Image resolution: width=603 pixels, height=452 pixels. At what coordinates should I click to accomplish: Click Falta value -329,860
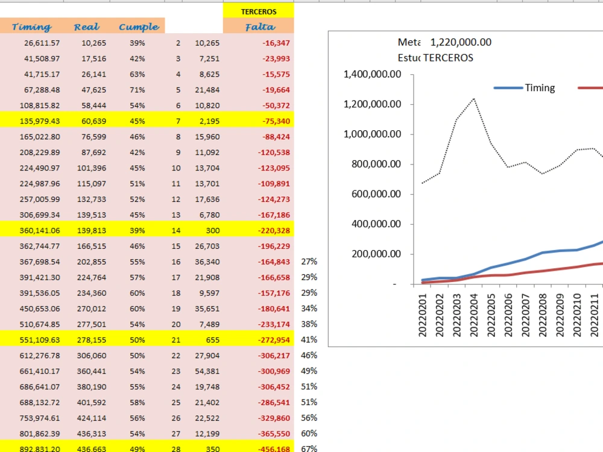click(x=274, y=418)
